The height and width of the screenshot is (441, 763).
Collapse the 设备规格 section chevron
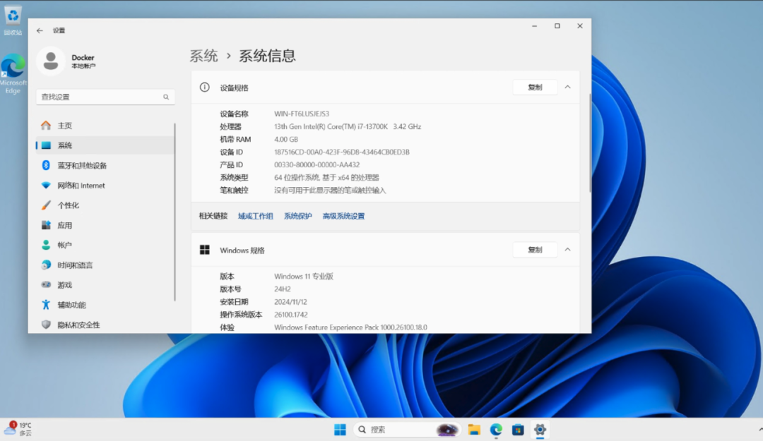coord(567,87)
